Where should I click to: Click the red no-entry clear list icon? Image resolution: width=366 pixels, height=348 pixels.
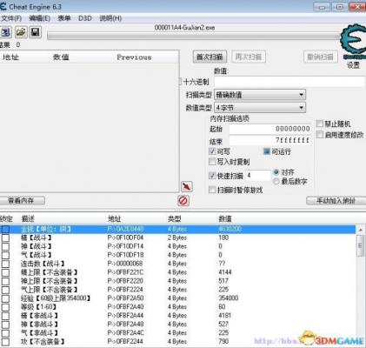pos(183,200)
